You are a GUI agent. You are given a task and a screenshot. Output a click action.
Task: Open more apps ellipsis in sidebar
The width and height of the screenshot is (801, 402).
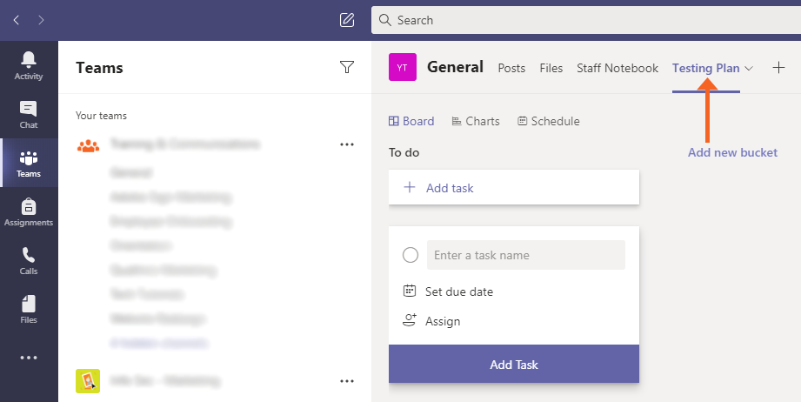coord(29,358)
